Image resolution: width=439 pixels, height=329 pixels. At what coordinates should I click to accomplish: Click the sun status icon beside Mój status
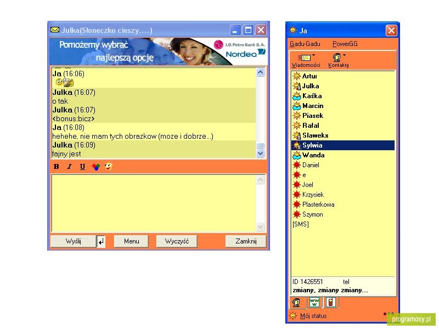click(x=293, y=316)
